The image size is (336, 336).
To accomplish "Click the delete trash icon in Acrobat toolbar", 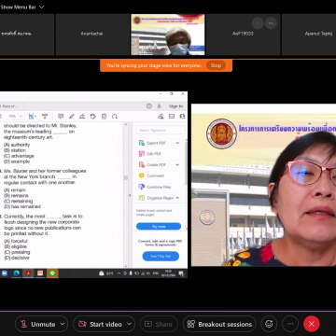I will 104,117.
